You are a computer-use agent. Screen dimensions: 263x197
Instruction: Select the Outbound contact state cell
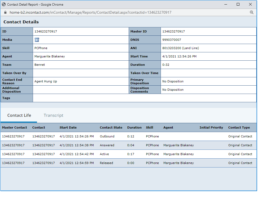coord(107,136)
